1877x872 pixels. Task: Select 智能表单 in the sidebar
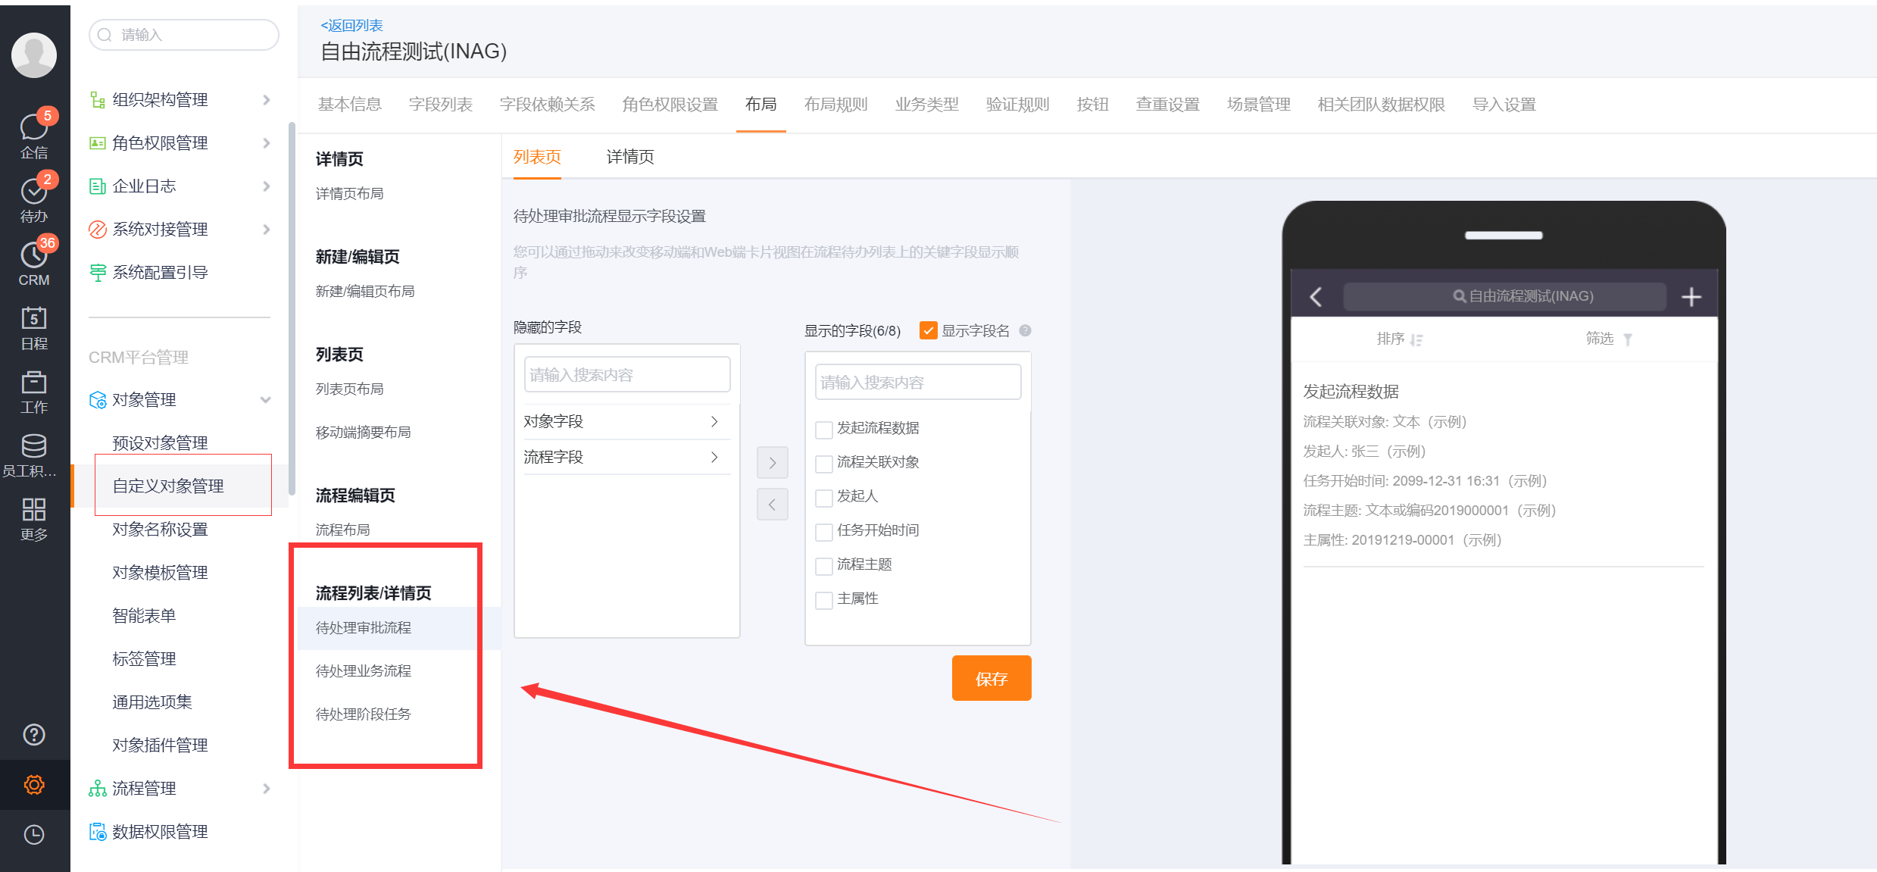144,616
